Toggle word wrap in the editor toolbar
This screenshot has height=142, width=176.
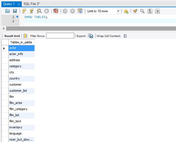[157, 11]
